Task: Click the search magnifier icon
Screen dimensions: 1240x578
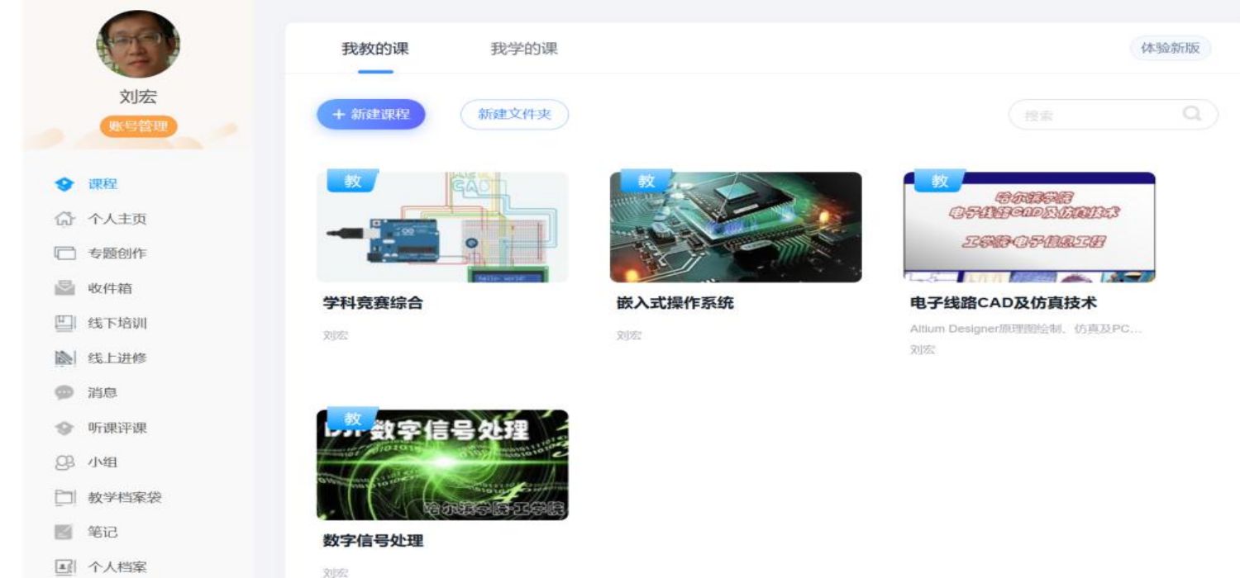Action: click(x=1191, y=114)
